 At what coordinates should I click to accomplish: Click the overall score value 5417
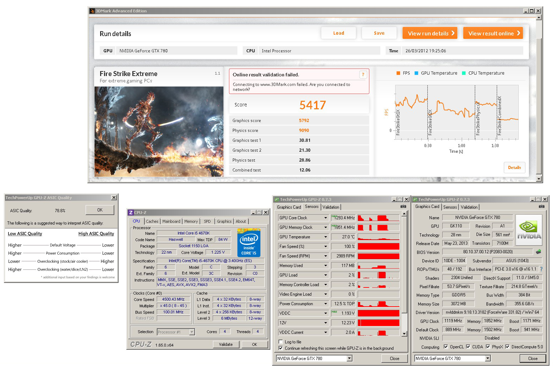[x=312, y=105]
